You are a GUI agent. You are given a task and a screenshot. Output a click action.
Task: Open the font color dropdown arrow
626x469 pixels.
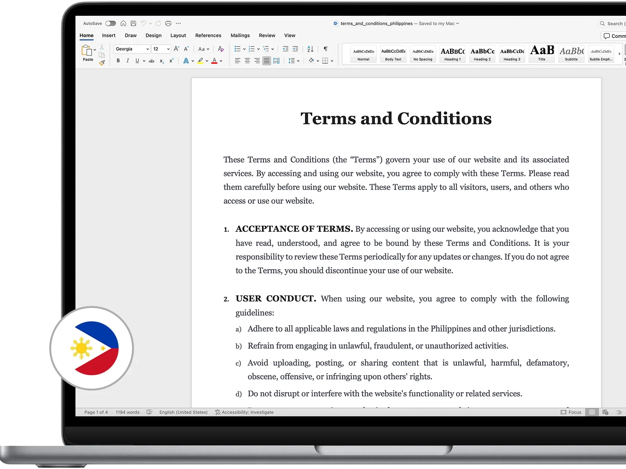pyautogui.click(x=221, y=61)
